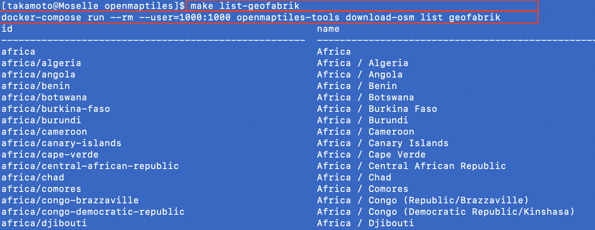Click the name 'Africa / Canary Islands'

tap(383, 143)
